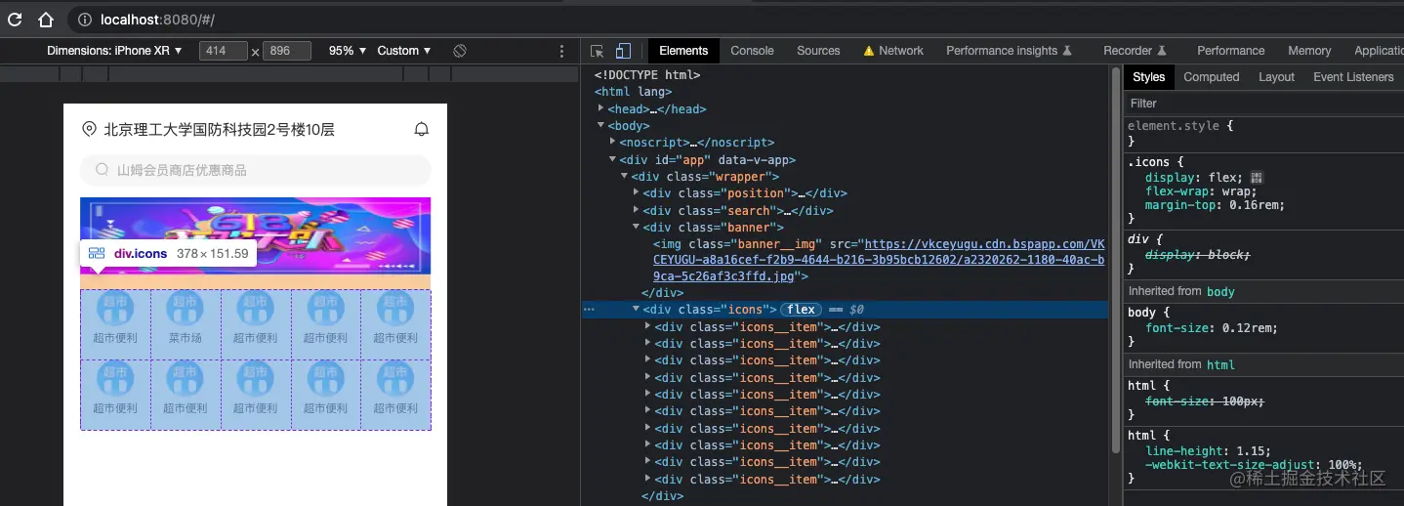Open the Performance tab
1404x506 pixels.
1230,51
